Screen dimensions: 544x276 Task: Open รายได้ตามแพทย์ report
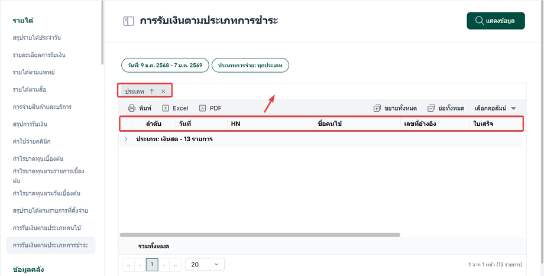coord(34,72)
